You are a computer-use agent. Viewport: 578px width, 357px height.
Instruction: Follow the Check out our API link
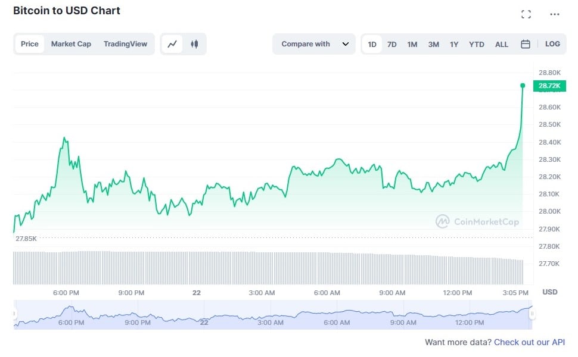[529, 342]
